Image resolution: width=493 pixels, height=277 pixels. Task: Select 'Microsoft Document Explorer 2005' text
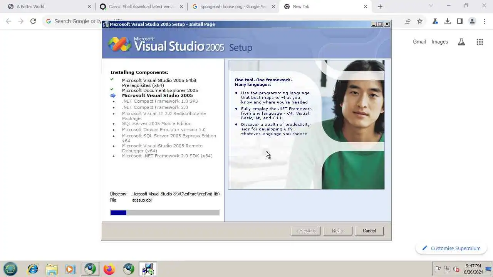click(x=160, y=90)
